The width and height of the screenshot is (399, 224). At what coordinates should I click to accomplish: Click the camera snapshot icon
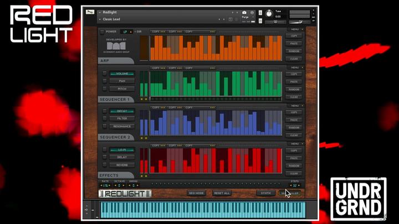(x=244, y=12)
